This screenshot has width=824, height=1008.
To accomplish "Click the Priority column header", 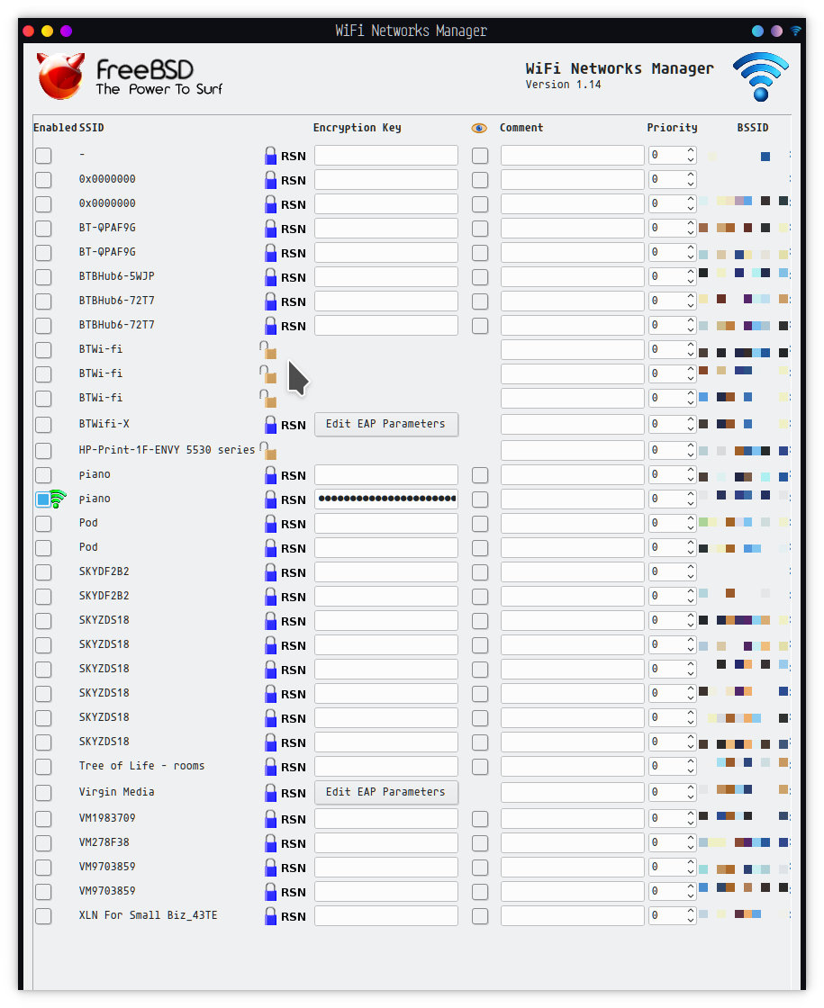I will [x=672, y=128].
